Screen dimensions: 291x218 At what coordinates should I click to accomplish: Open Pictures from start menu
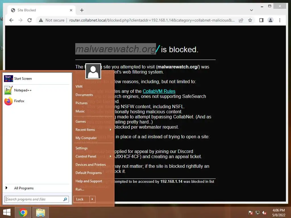[82, 103]
